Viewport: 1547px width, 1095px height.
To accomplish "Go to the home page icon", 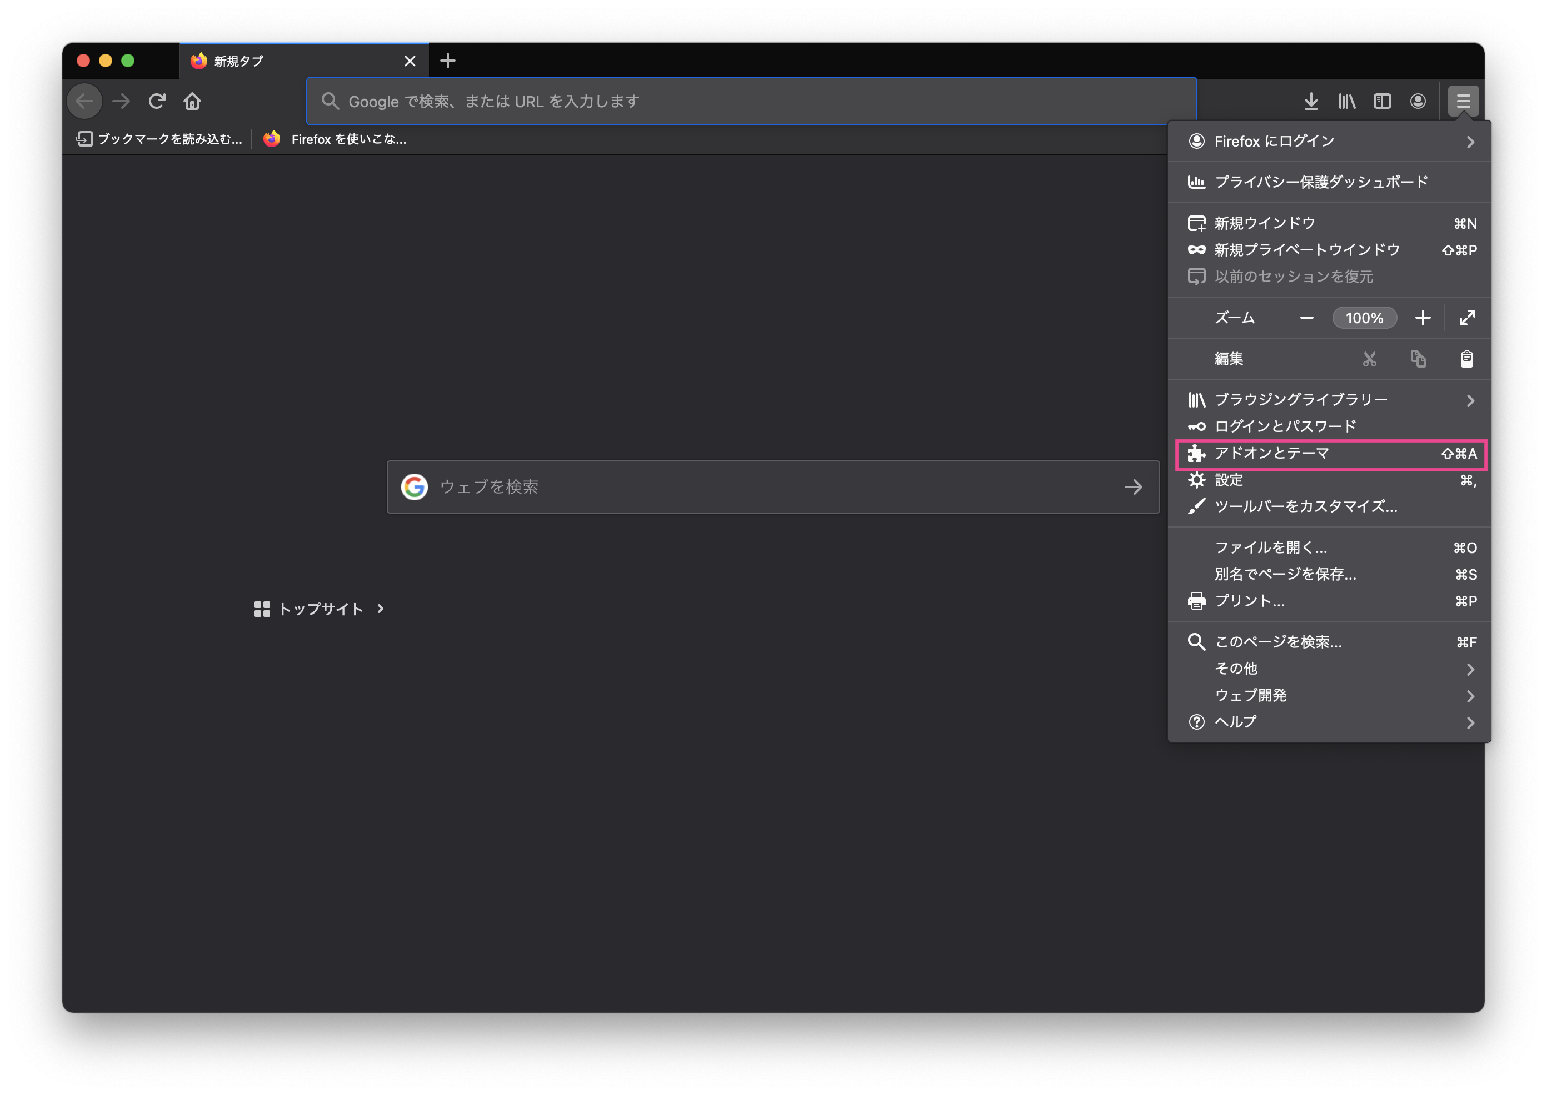I will point(192,101).
